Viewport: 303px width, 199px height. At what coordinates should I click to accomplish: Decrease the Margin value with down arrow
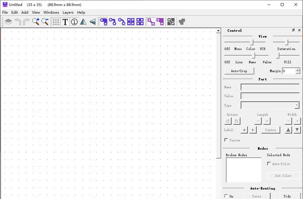click(298, 72)
